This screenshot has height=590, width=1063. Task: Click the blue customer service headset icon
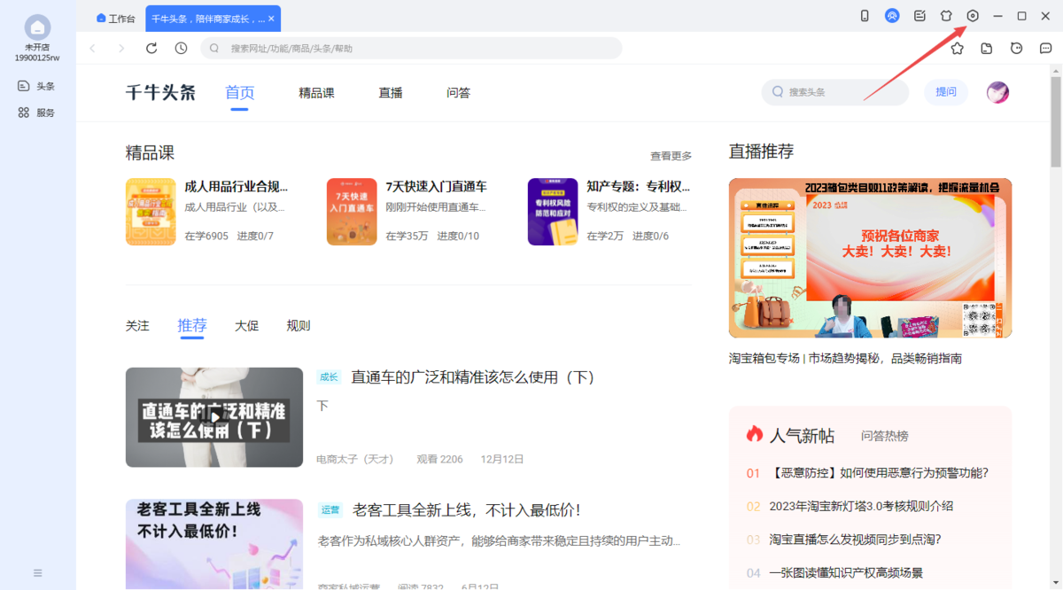pyautogui.click(x=892, y=16)
